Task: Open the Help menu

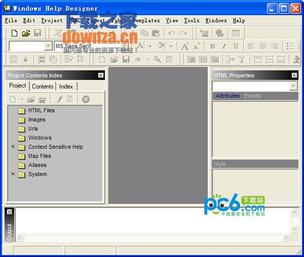Action: [x=239, y=20]
